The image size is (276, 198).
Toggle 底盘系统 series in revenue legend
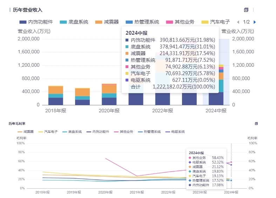[74, 22]
